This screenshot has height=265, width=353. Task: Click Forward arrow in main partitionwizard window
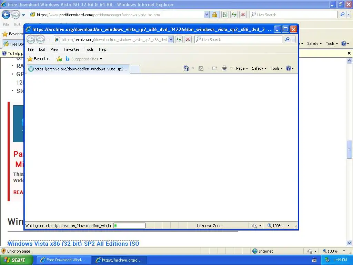(16, 14)
